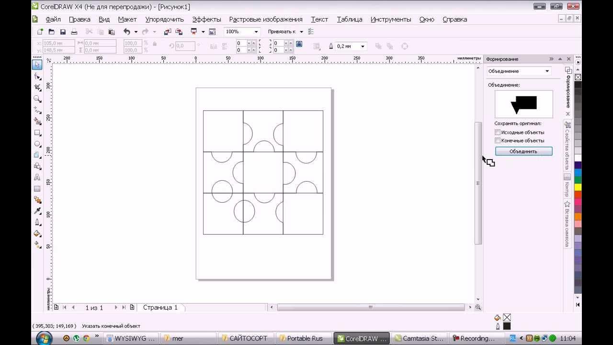This screenshot has width=613, height=345.
Task: Select the Freehand drawing tool
Action: pos(37,110)
